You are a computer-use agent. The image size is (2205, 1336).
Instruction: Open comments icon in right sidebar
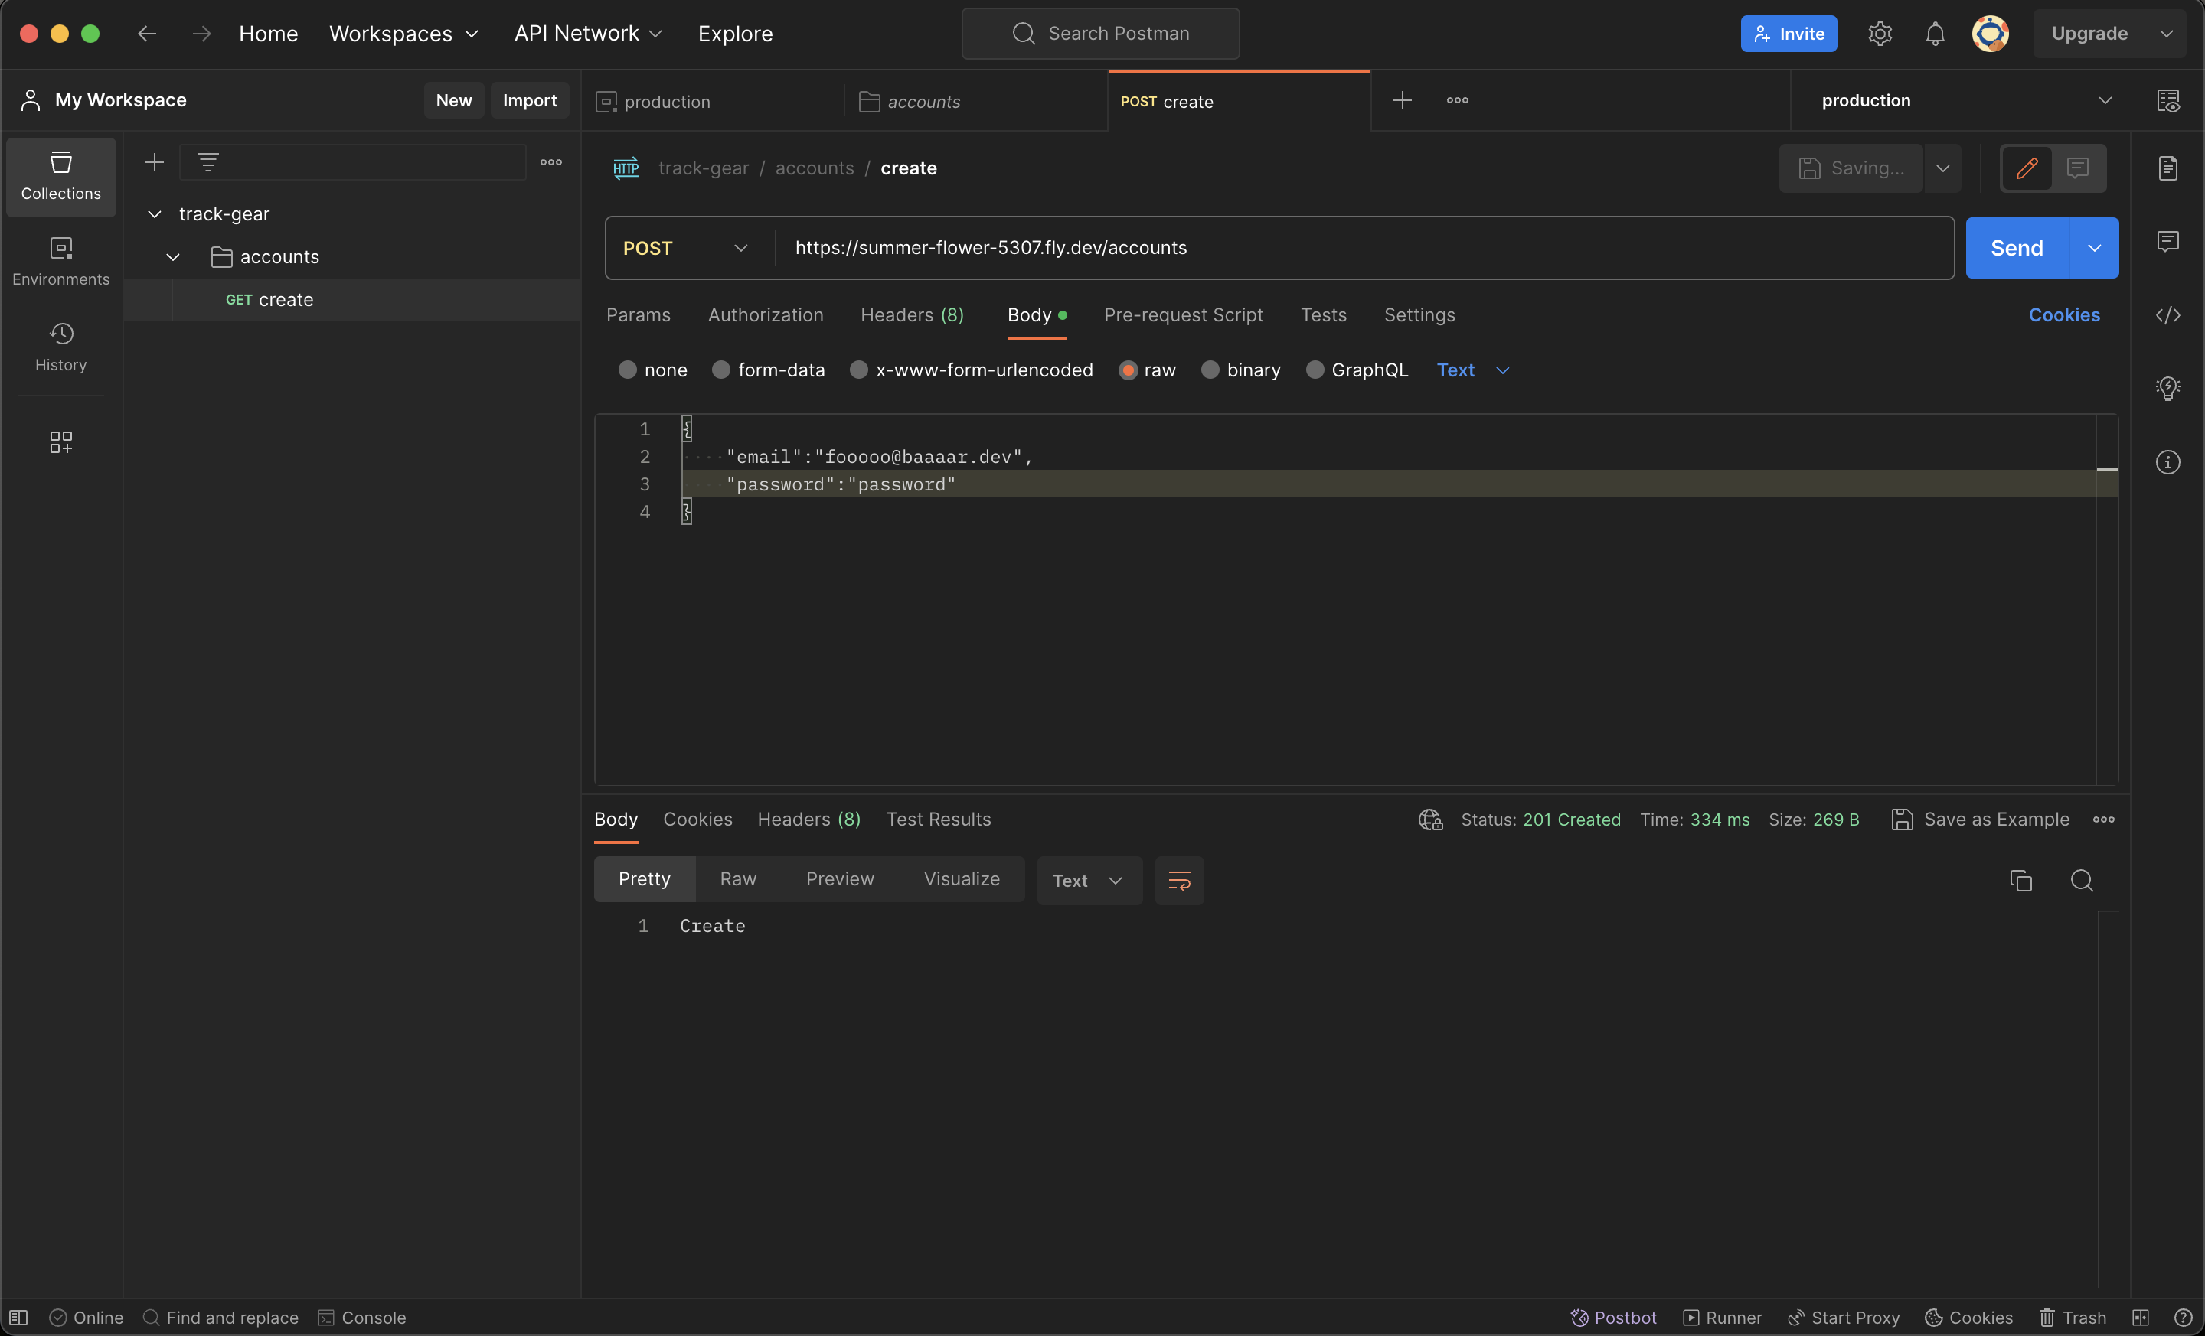[x=2167, y=240]
